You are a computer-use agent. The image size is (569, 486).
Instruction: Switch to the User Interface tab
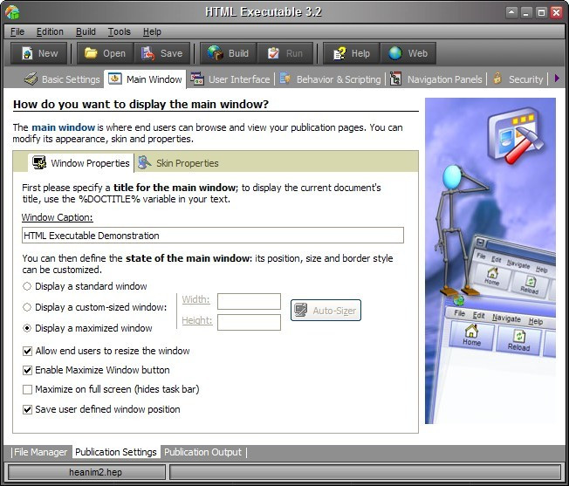pyautogui.click(x=239, y=79)
